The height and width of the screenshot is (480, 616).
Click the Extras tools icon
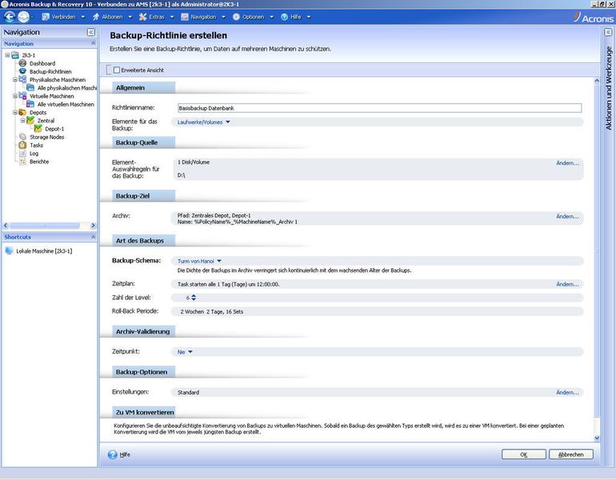coord(142,17)
